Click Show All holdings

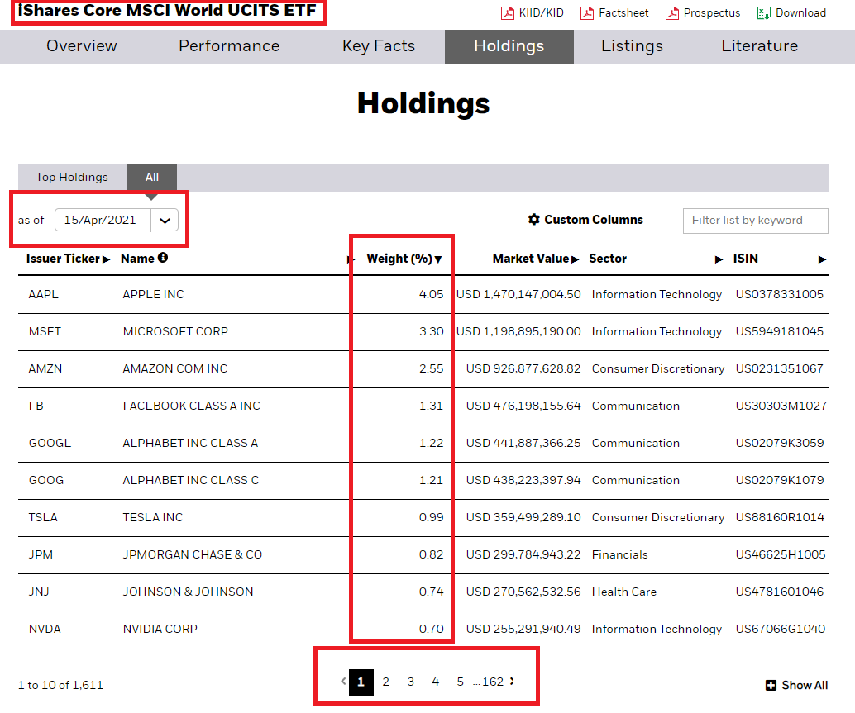click(x=796, y=685)
